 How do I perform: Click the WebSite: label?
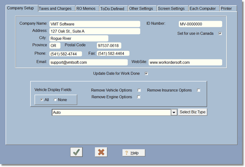coord(139,62)
